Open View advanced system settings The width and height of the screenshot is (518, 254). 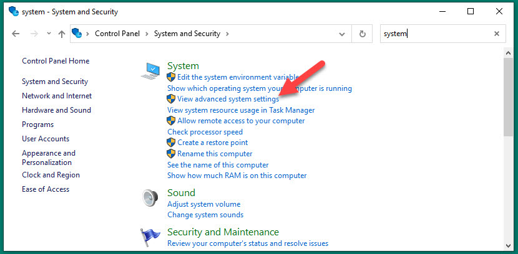click(x=228, y=99)
